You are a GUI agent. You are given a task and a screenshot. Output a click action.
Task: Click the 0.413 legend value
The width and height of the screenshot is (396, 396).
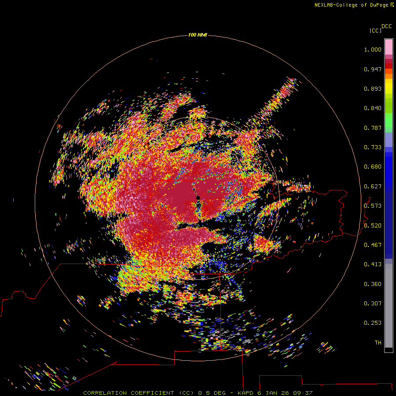(x=373, y=264)
